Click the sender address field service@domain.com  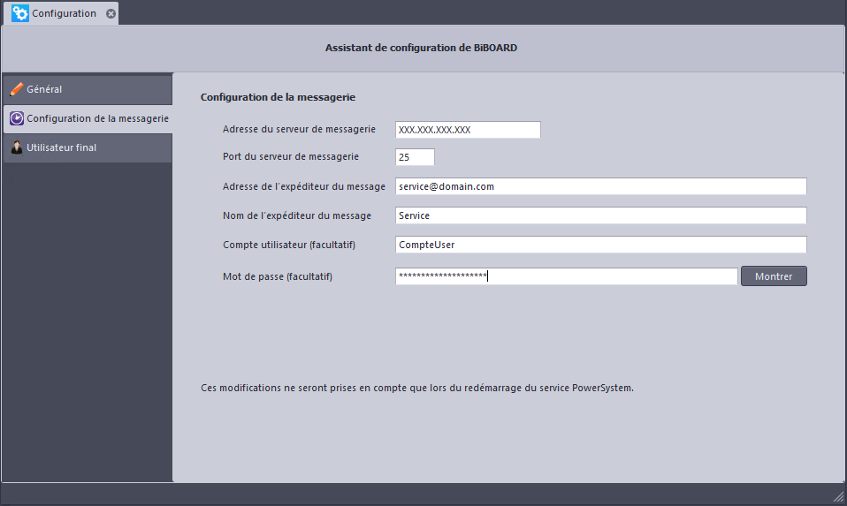click(600, 186)
